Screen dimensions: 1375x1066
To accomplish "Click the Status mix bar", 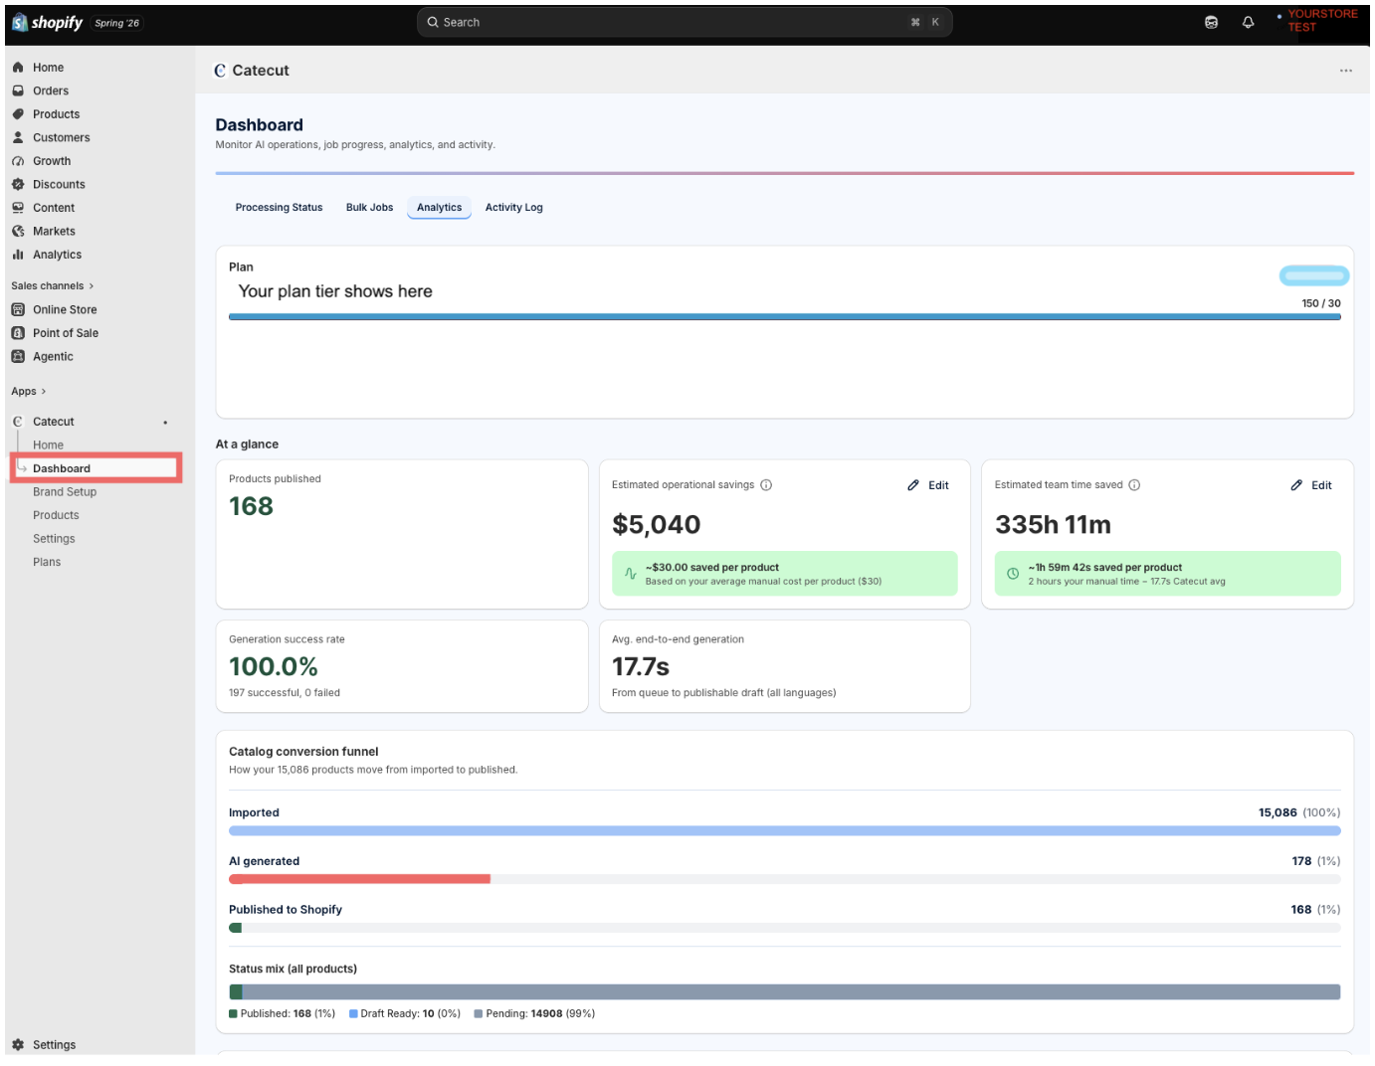I will coord(784,992).
